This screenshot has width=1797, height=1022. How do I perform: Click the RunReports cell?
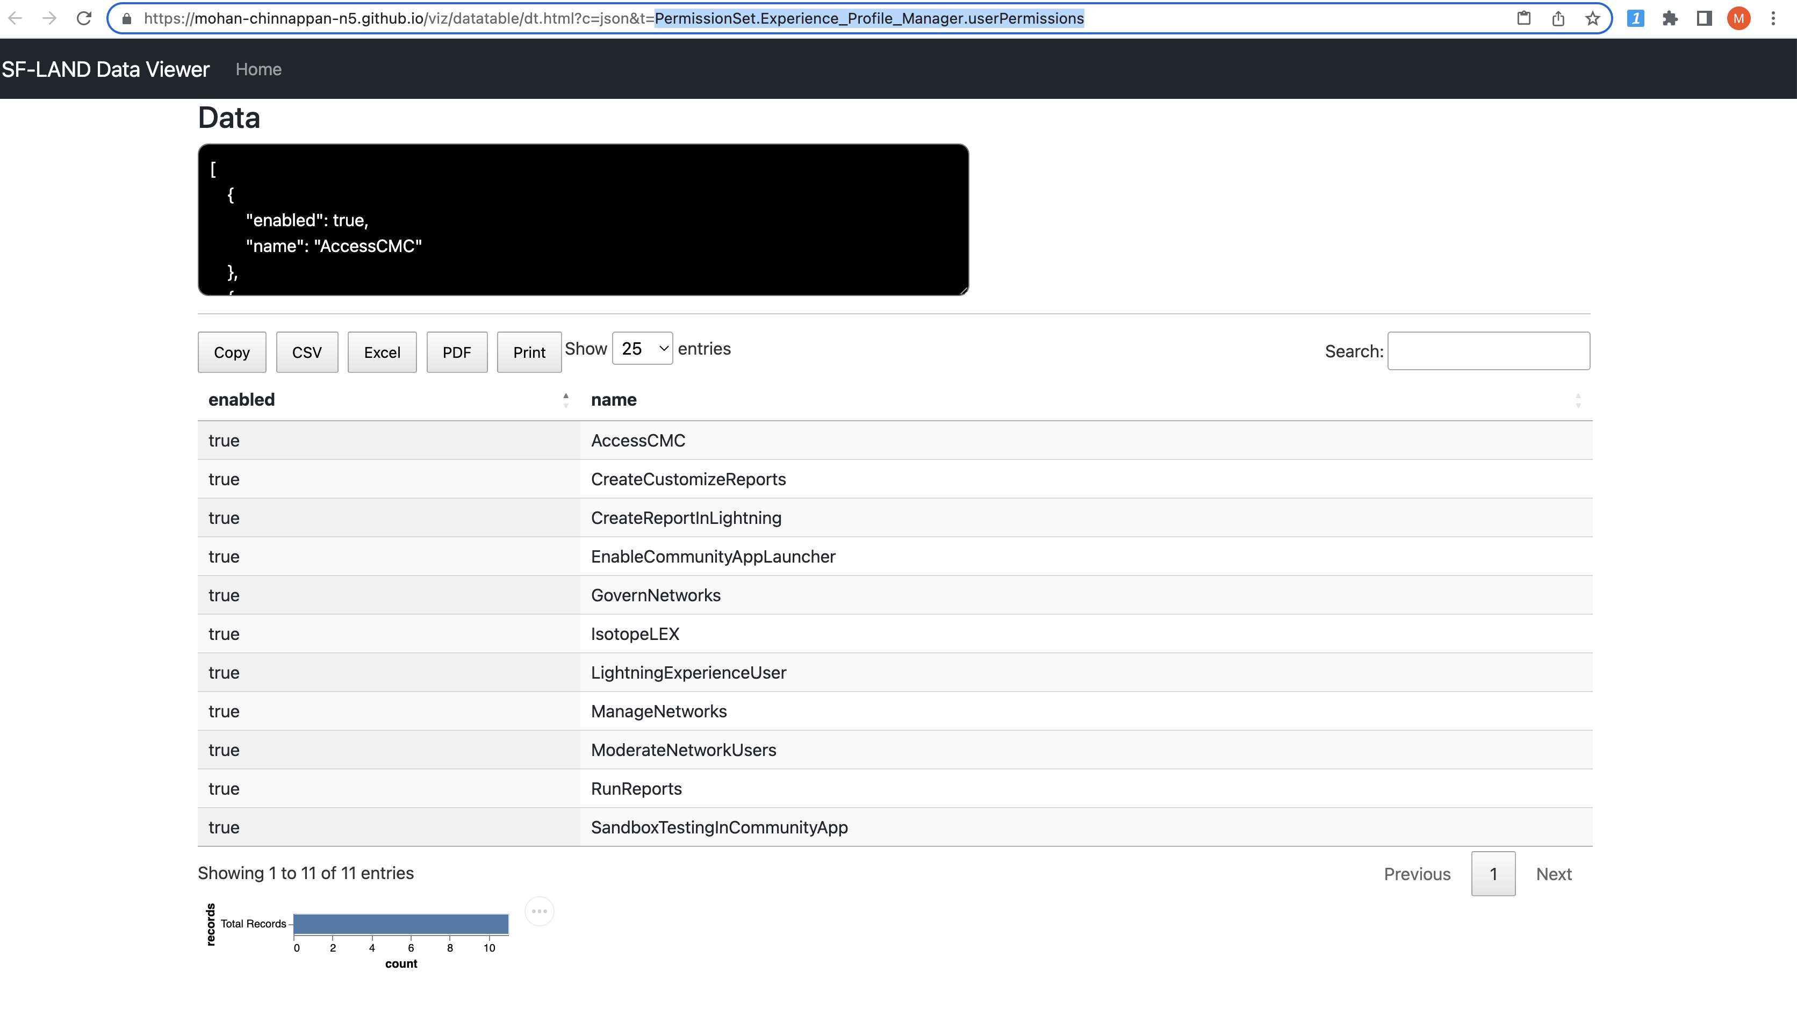pos(1086,788)
